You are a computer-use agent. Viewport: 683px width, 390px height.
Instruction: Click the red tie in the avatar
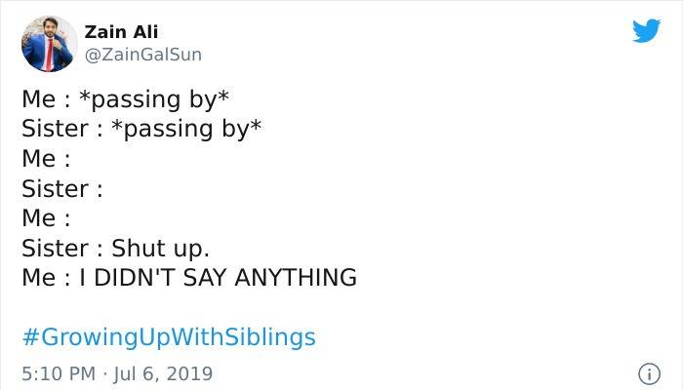[x=50, y=55]
